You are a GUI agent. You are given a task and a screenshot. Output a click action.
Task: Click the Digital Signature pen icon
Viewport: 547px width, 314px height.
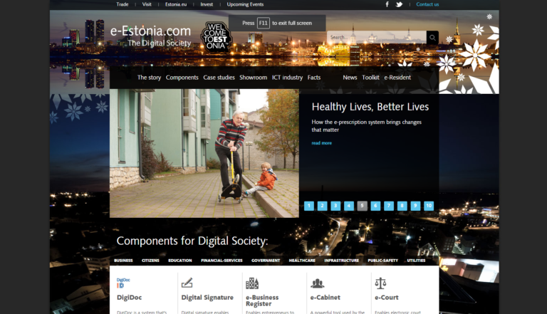pyautogui.click(x=187, y=283)
